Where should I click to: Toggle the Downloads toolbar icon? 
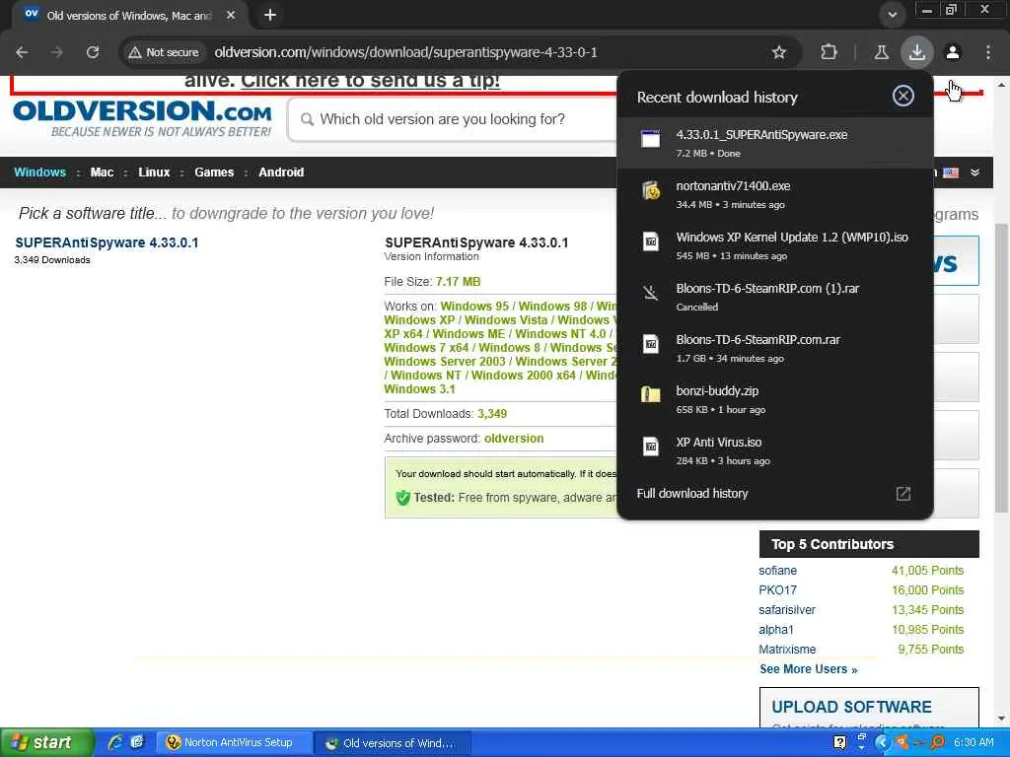click(x=916, y=52)
